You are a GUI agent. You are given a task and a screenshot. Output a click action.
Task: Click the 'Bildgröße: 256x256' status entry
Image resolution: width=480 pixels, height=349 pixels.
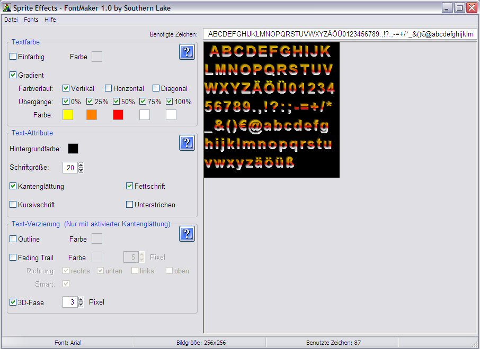point(201,343)
